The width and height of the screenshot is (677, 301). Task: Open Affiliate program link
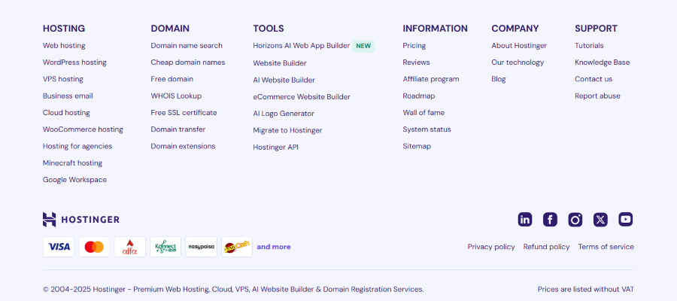click(431, 79)
